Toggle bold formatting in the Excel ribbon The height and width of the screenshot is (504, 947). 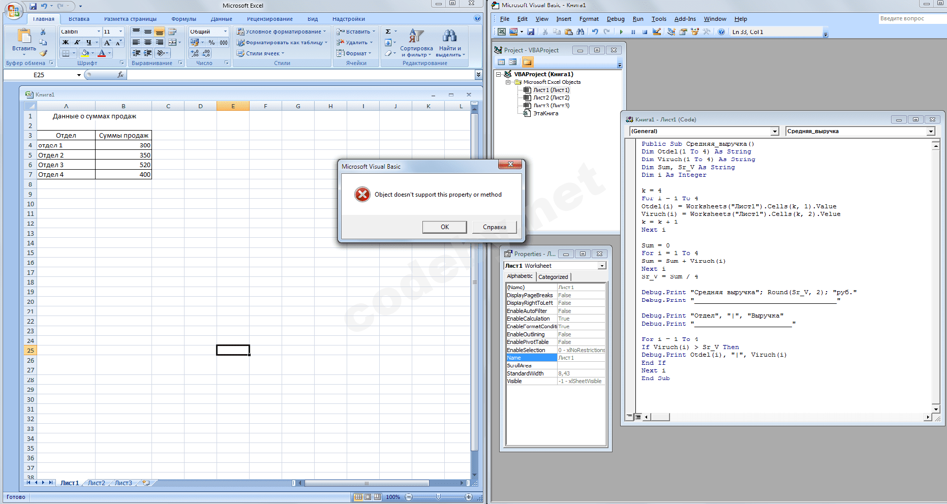coord(65,43)
